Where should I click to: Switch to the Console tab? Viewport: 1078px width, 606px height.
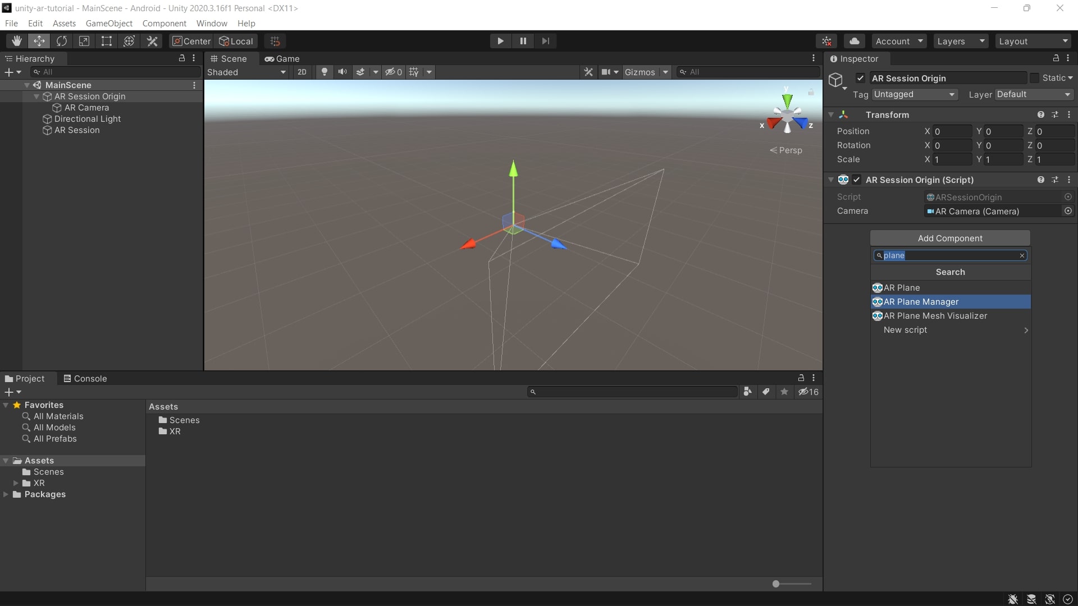(85, 378)
